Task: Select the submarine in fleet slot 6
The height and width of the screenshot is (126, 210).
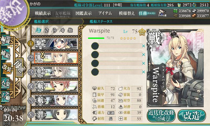Action: (x=56, y=114)
